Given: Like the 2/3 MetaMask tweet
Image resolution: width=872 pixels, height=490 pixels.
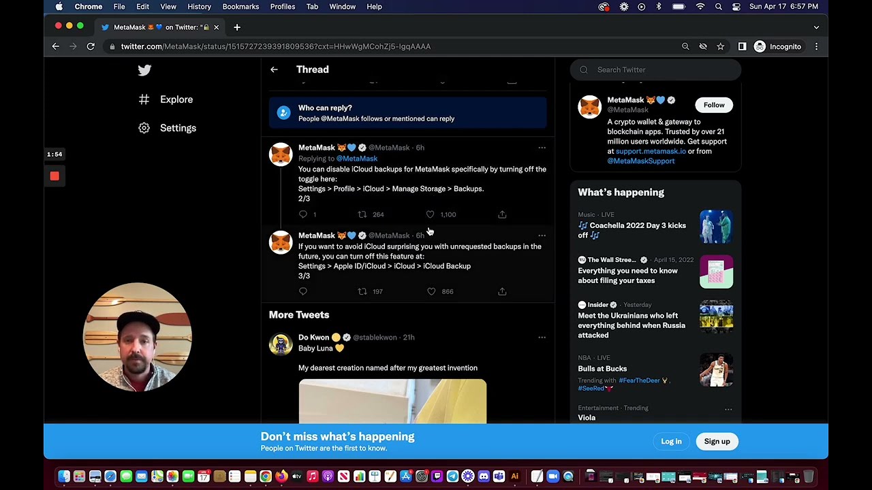Looking at the screenshot, I should tap(430, 214).
